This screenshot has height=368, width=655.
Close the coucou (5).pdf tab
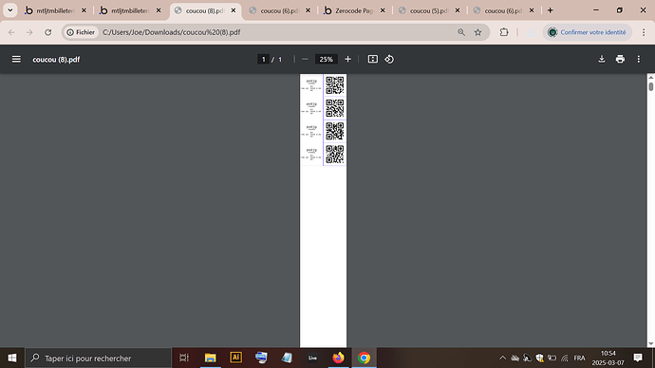click(x=458, y=10)
